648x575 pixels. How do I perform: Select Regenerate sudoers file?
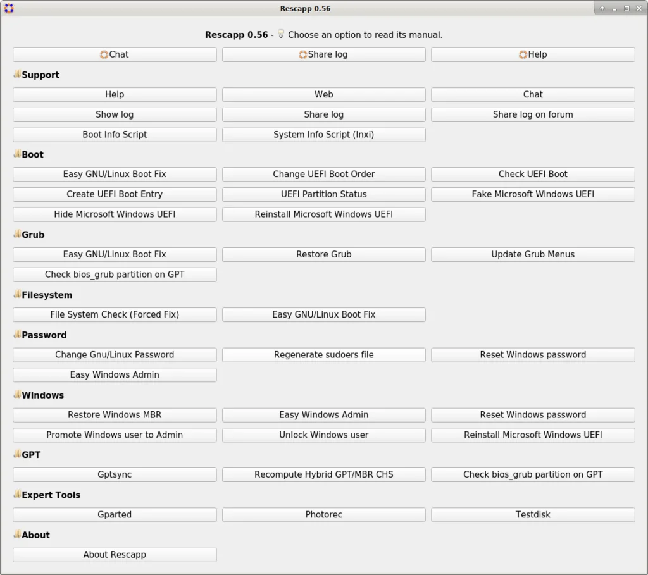coord(323,355)
